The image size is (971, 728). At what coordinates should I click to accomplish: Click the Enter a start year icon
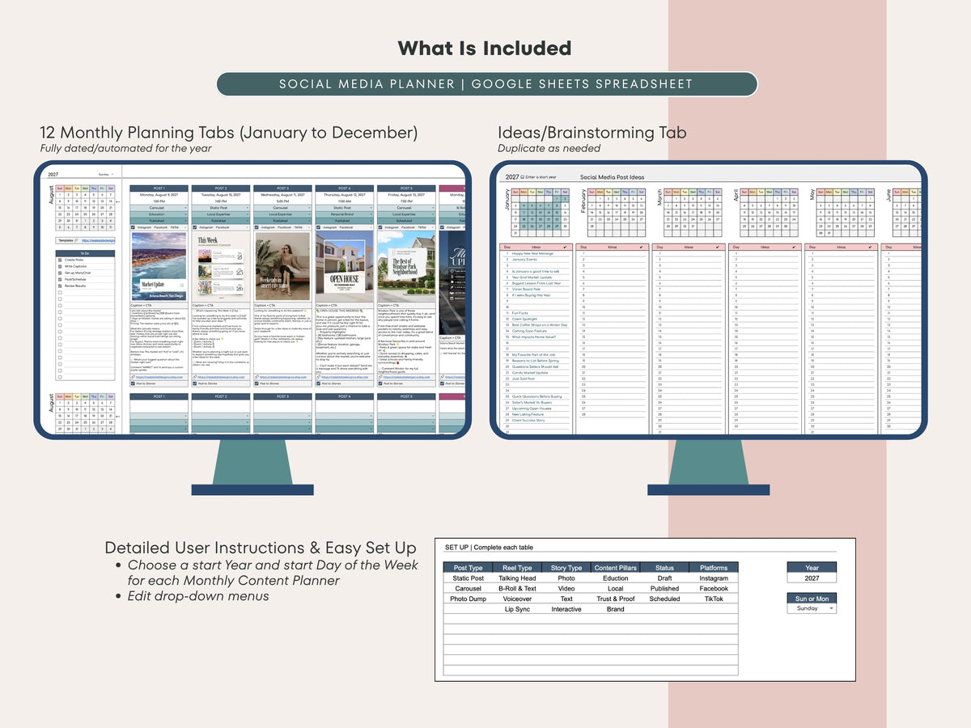point(523,177)
